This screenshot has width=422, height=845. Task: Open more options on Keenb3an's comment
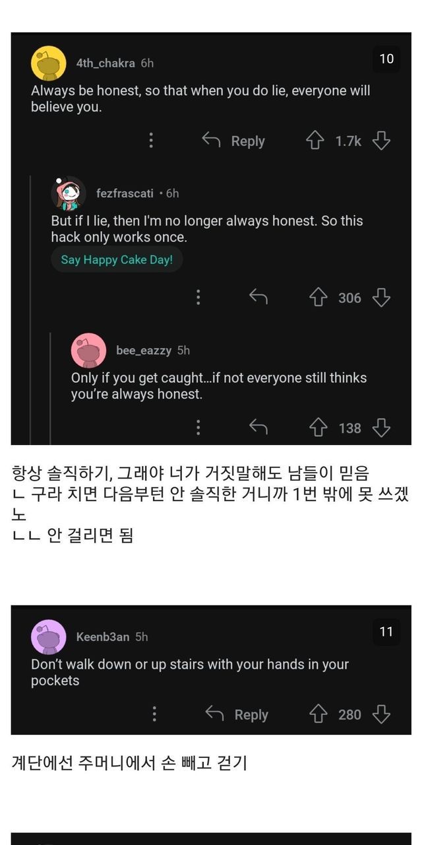(x=154, y=714)
